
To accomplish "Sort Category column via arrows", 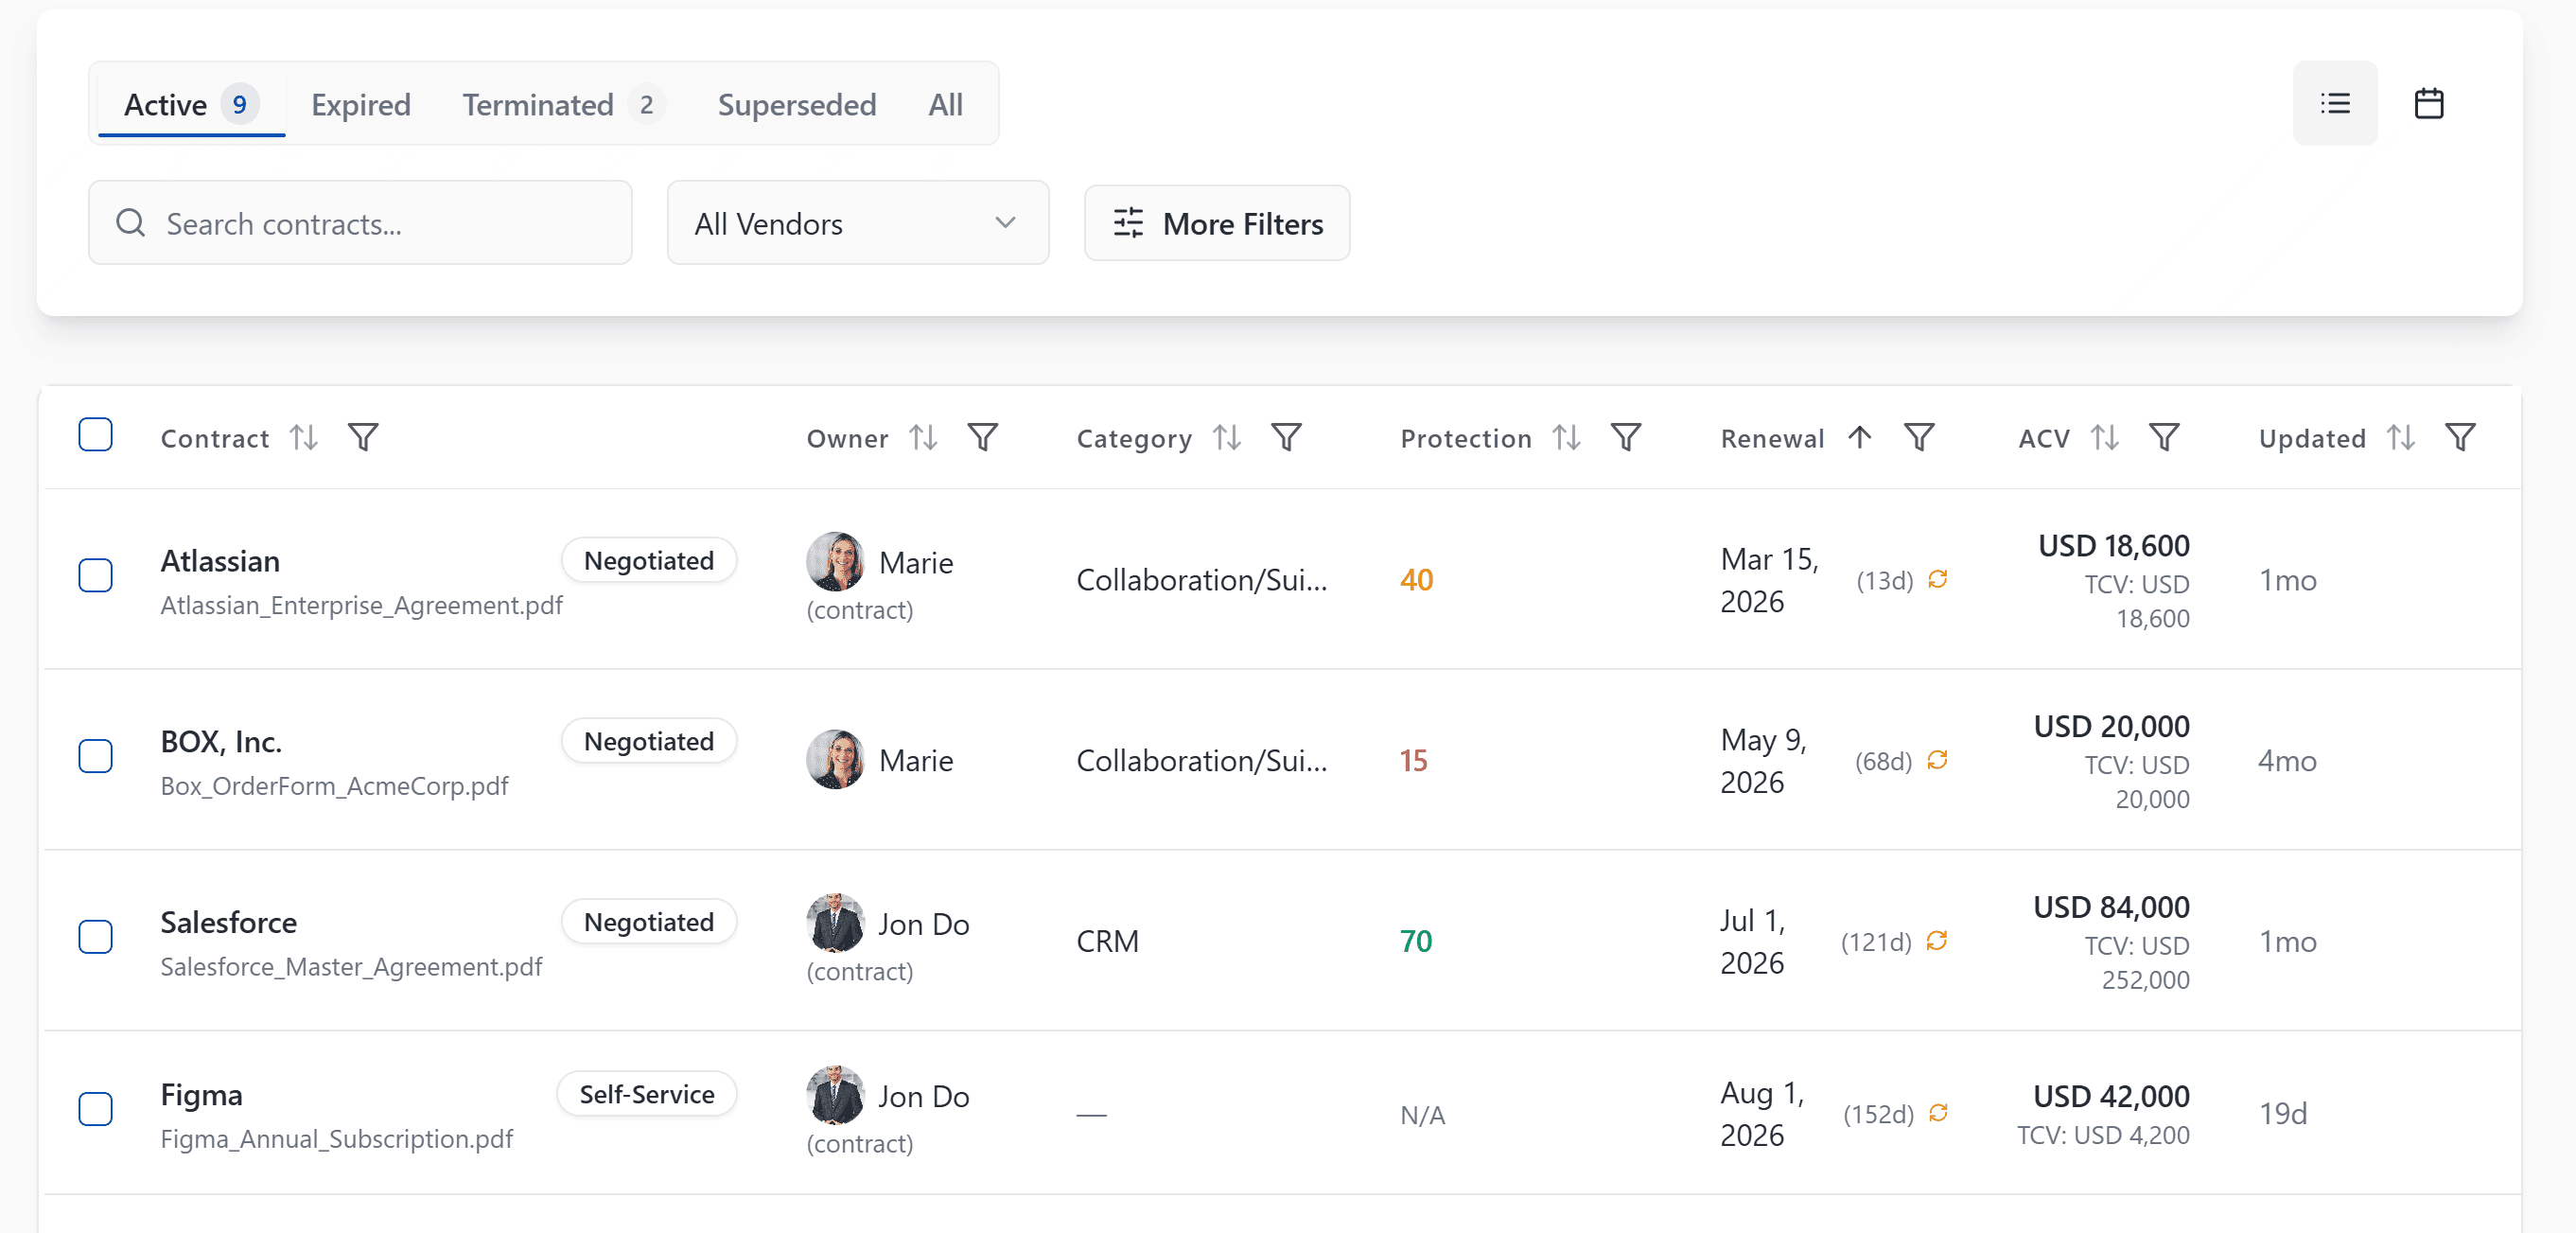I will (x=1227, y=437).
